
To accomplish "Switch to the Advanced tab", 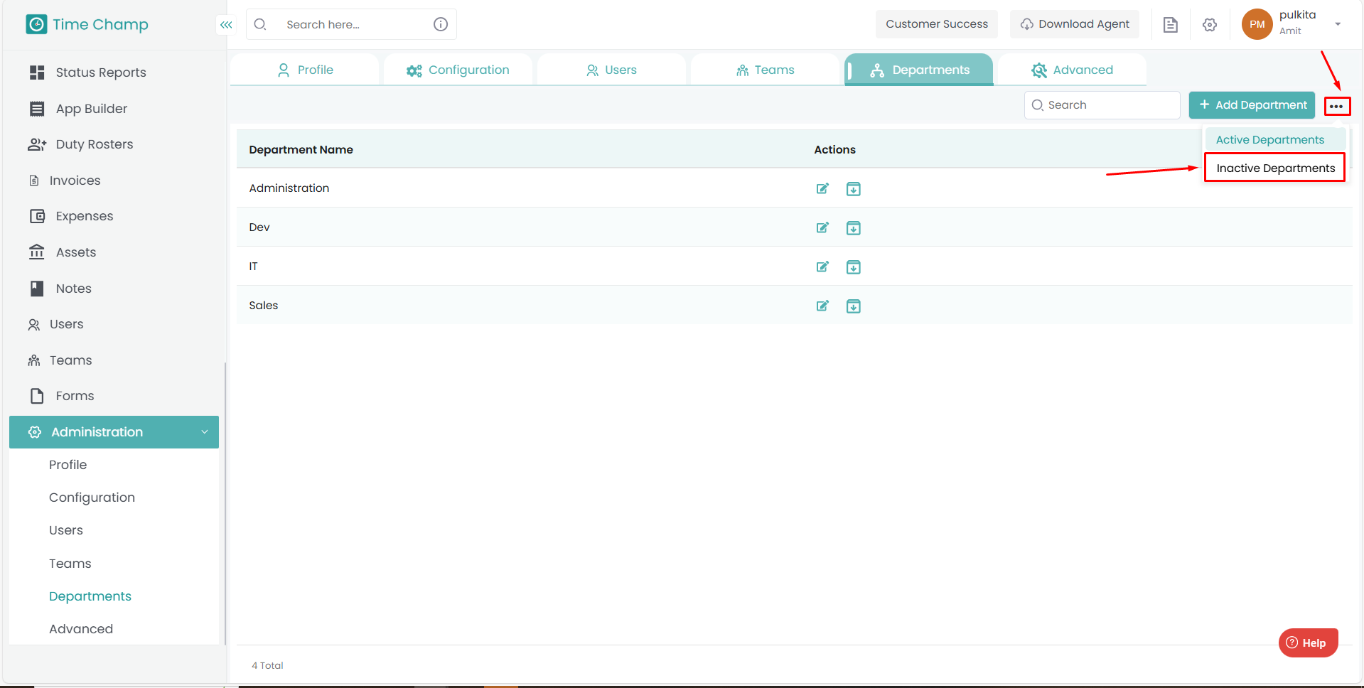I will point(1072,70).
